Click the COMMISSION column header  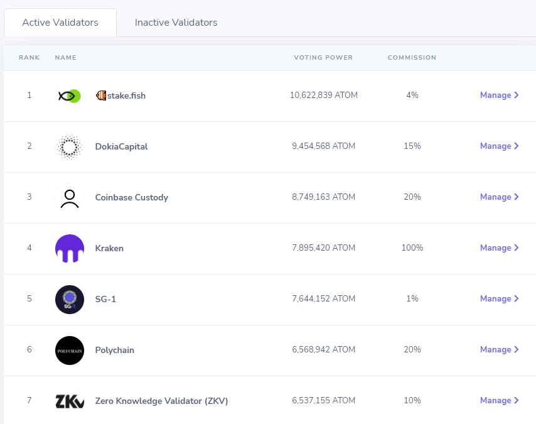tap(412, 57)
